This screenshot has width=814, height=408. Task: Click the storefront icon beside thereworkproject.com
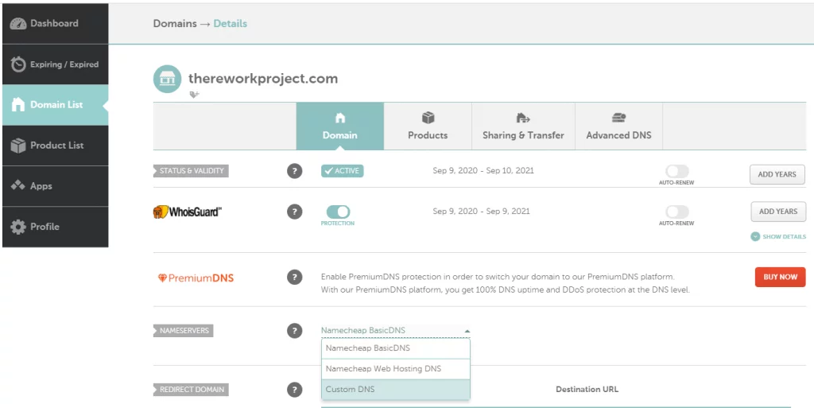[x=167, y=79]
